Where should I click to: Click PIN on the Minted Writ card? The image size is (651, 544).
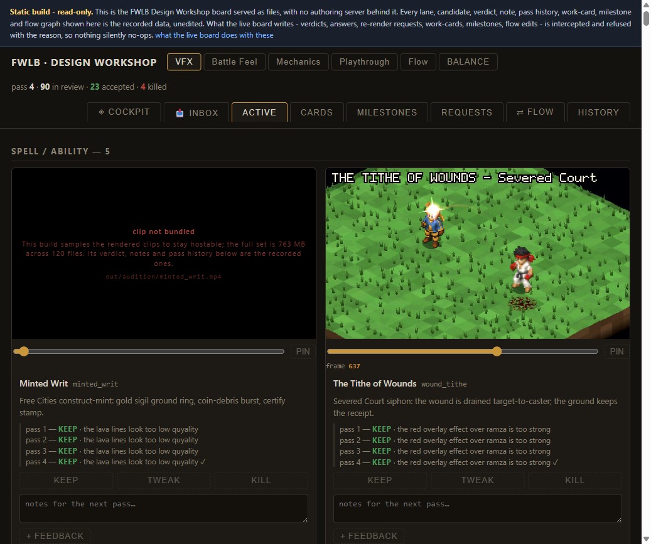[303, 351]
